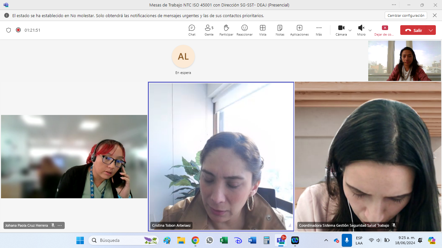
Task: Open Aplicaciones in the meeting toolbar
Action: 299,30
